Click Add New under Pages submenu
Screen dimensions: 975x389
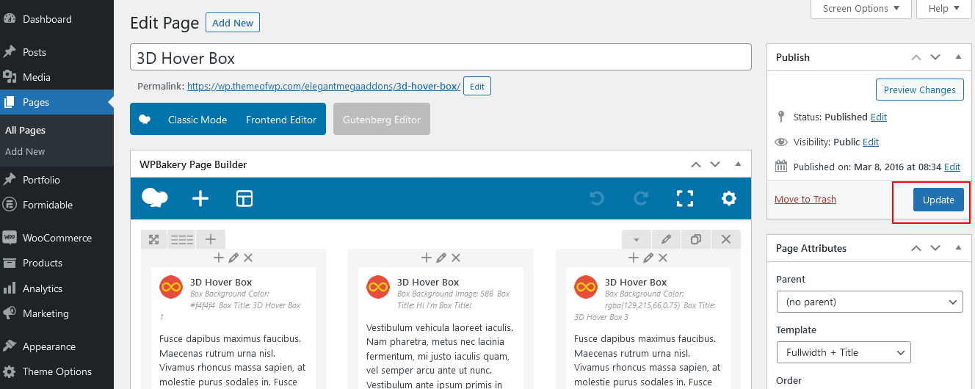[25, 151]
